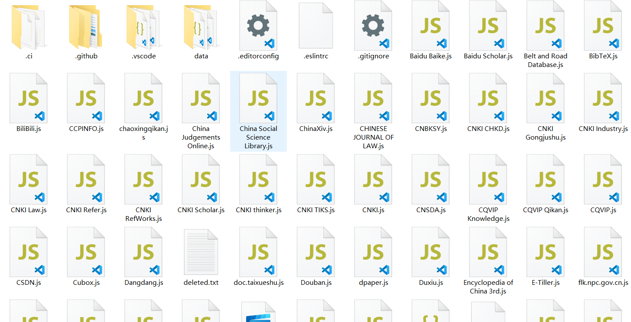Select the .github folder icon
631x322 pixels.
click(x=86, y=27)
